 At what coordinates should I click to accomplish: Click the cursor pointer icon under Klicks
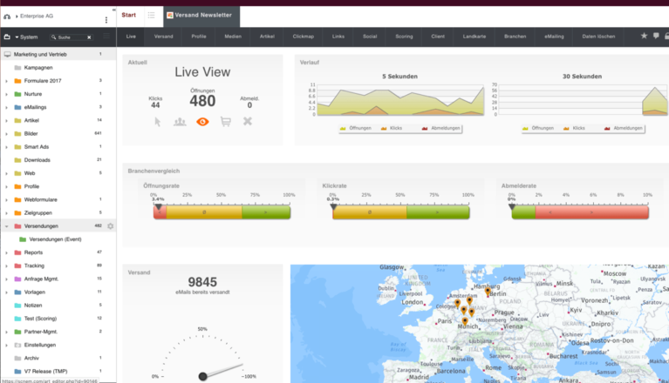(158, 122)
